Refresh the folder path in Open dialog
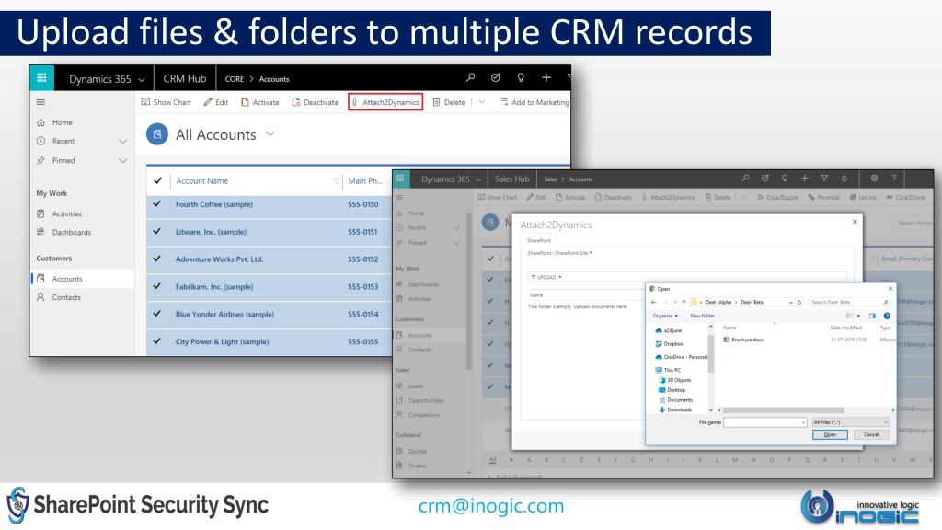Viewport: 942px width, 530px height. [799, 302]
